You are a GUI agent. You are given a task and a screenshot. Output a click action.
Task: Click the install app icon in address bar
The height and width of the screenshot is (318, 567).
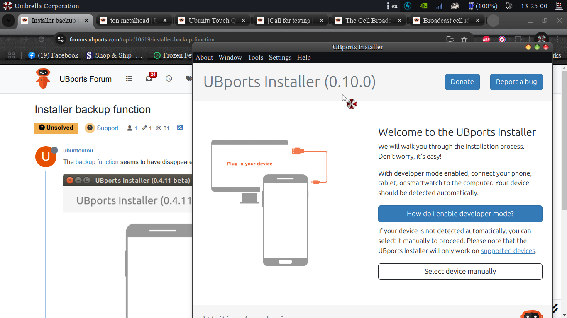[450, 39]
